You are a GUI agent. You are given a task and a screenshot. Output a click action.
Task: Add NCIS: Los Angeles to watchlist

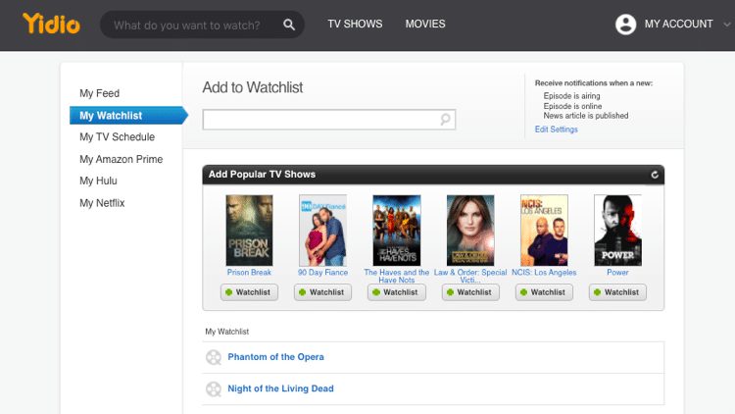(544, 292)
